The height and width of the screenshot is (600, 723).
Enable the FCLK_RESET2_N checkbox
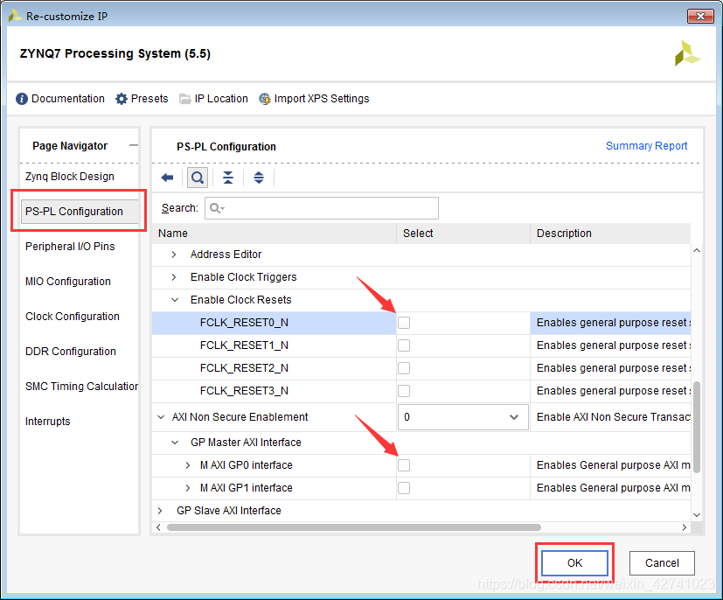404,368
